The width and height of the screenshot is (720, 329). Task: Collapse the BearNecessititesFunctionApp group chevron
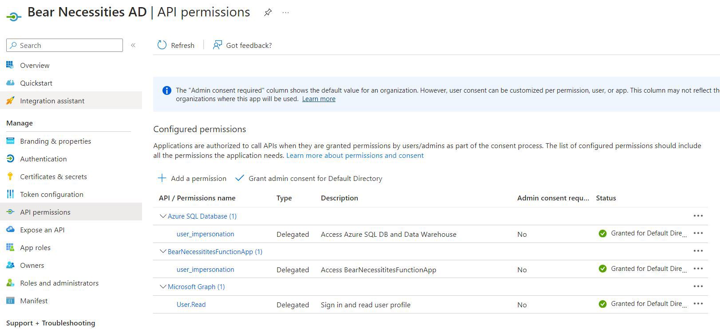coord(162,251)
